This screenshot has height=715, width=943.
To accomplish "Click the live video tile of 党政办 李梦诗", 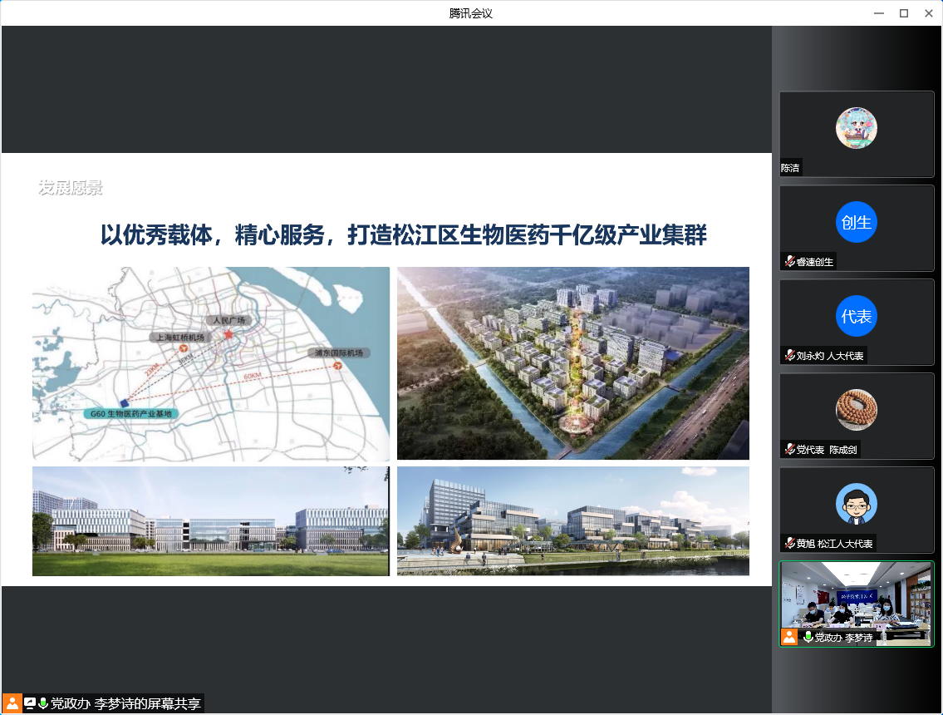I will click(x=857, y=599).
